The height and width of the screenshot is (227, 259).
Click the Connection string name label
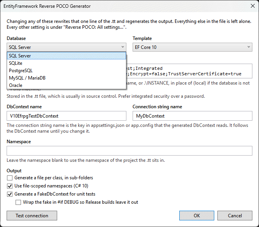tap(157, 107)
